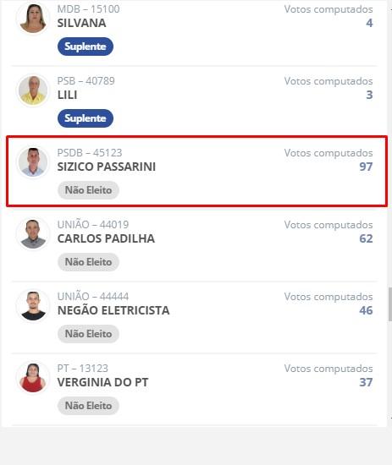Viewport: 392px width, 465px height.
Task: Select Não Eleito tag for Verginia do PT
Action: click(x=88, y=406)
